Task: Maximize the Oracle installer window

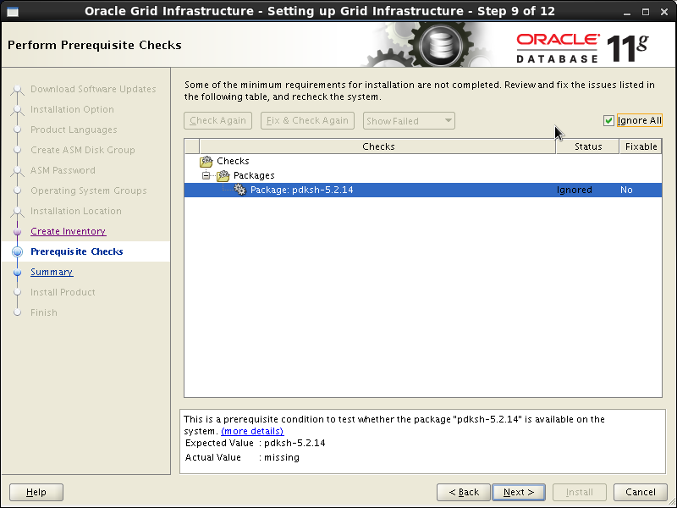Action: (646, 12)
